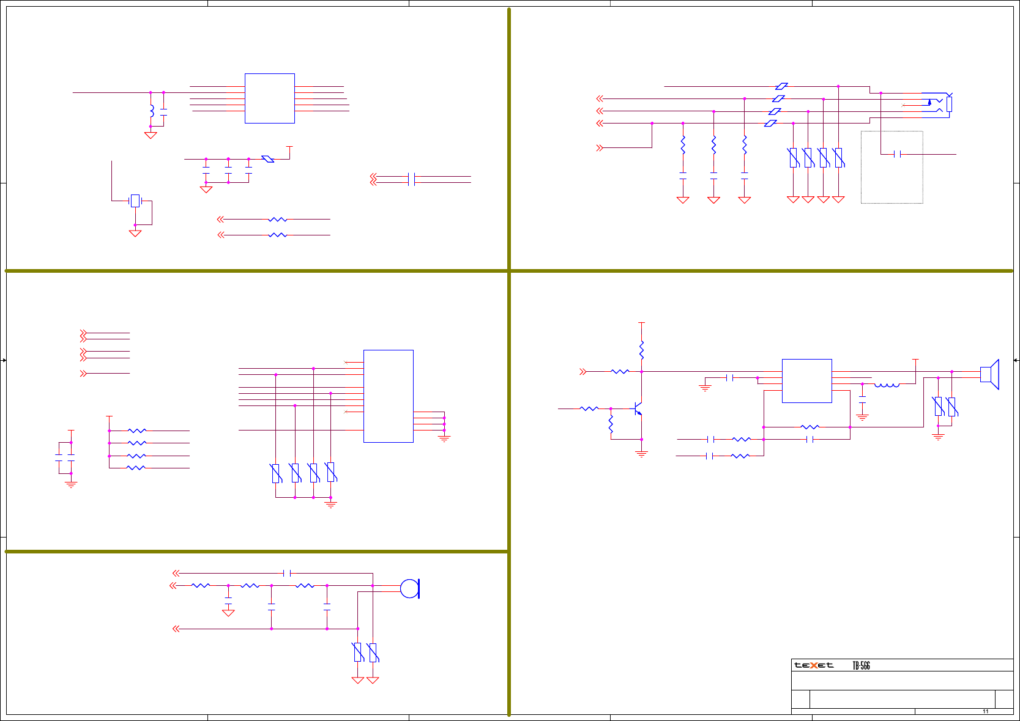Screen dimensions: 1020x721
Task: Click the loudspeaker symbol
Action: [989, 374]
